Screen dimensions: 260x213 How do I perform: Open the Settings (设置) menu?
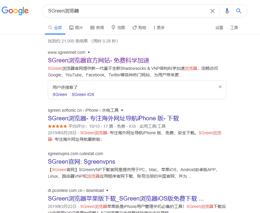(219, 28)
